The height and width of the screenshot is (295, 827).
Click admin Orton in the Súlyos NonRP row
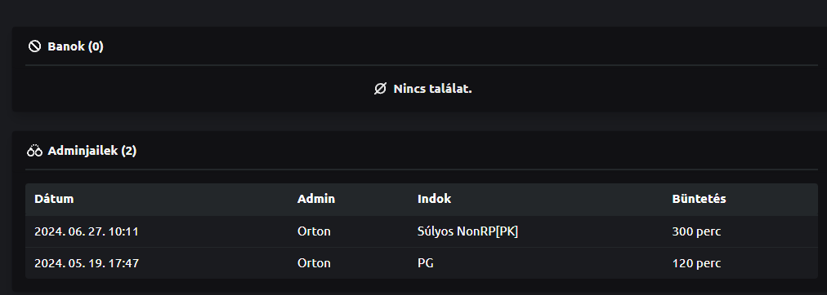(x=314, y=231)
